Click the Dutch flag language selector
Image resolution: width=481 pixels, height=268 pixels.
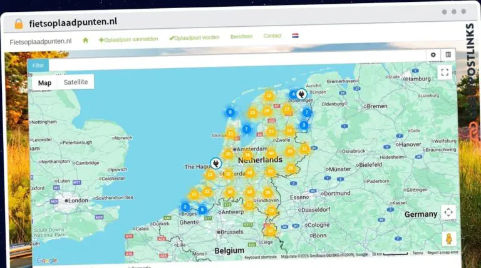(x=295, y=36)
